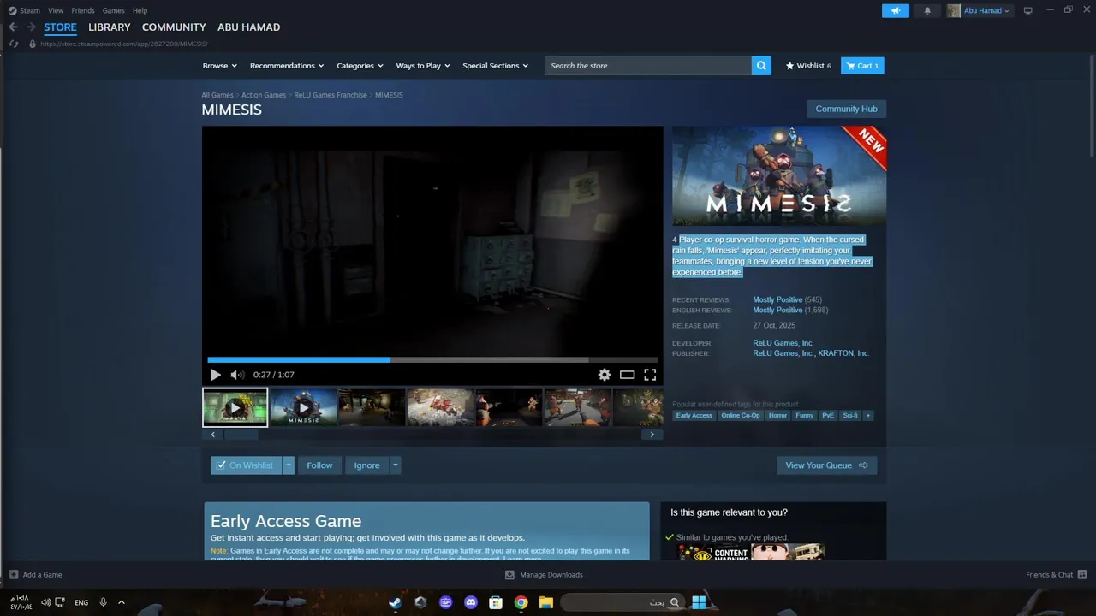Click the Ignore button
1096x616 pixels.
366,465
